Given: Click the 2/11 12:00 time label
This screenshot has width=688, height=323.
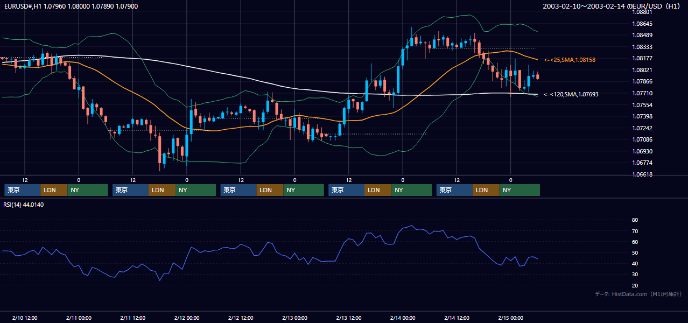Looking at the screenshot, I should click(133, 318).
